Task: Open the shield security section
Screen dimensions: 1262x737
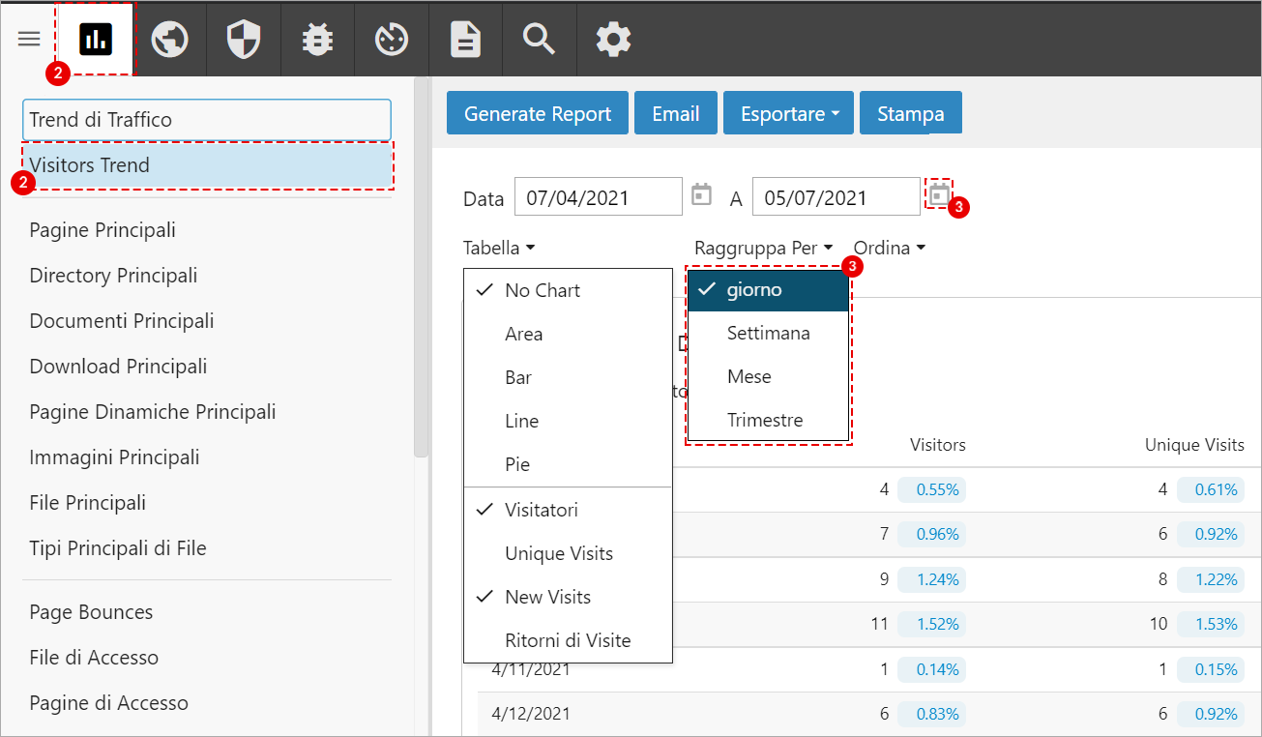Action: click(244, 39)
